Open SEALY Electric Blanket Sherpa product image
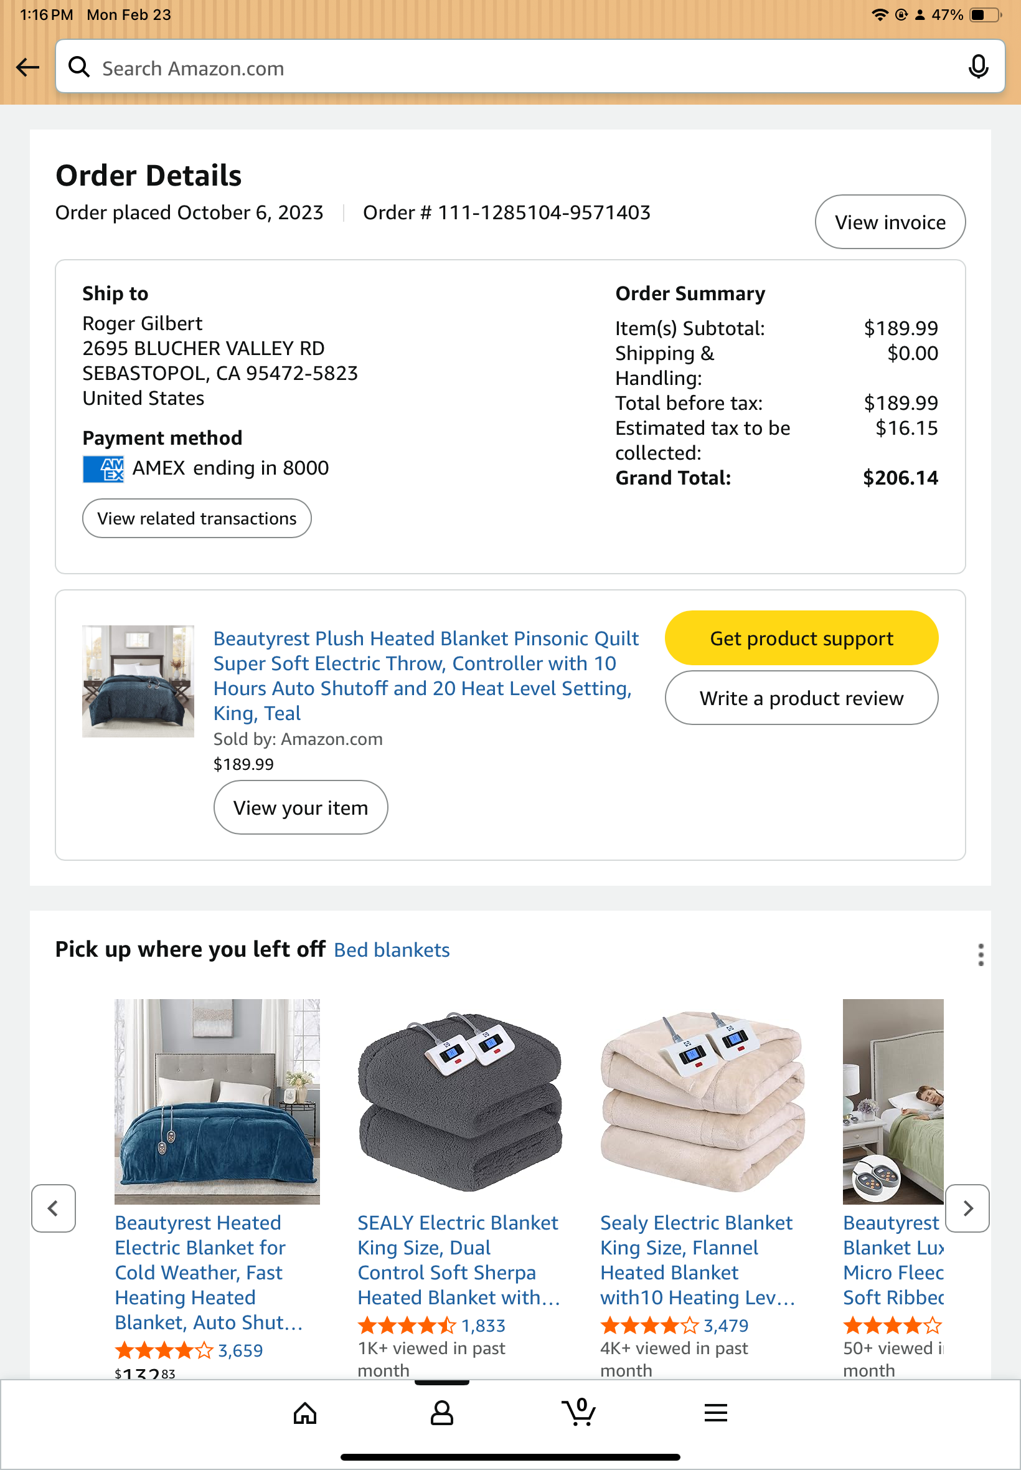This screenshot has width=1021, height=1470. pyautogui.click(x=459, y=1101)
